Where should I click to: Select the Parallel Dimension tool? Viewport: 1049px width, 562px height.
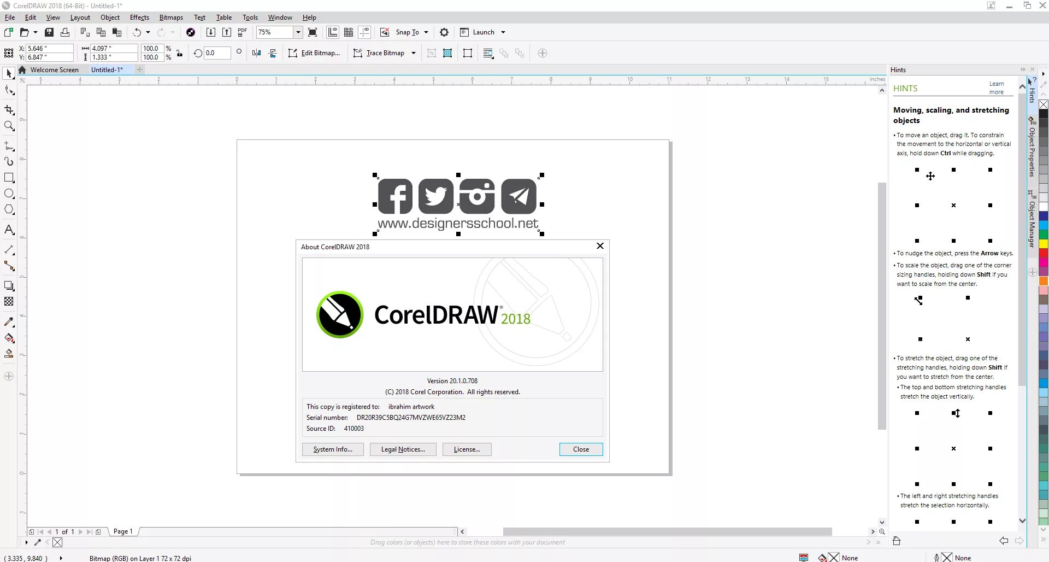(x=9, y=250)
